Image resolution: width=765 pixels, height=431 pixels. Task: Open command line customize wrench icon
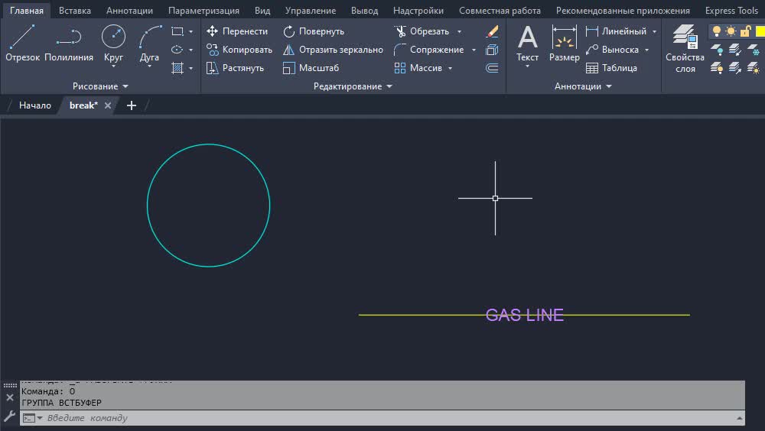click(x=9, y=416)
